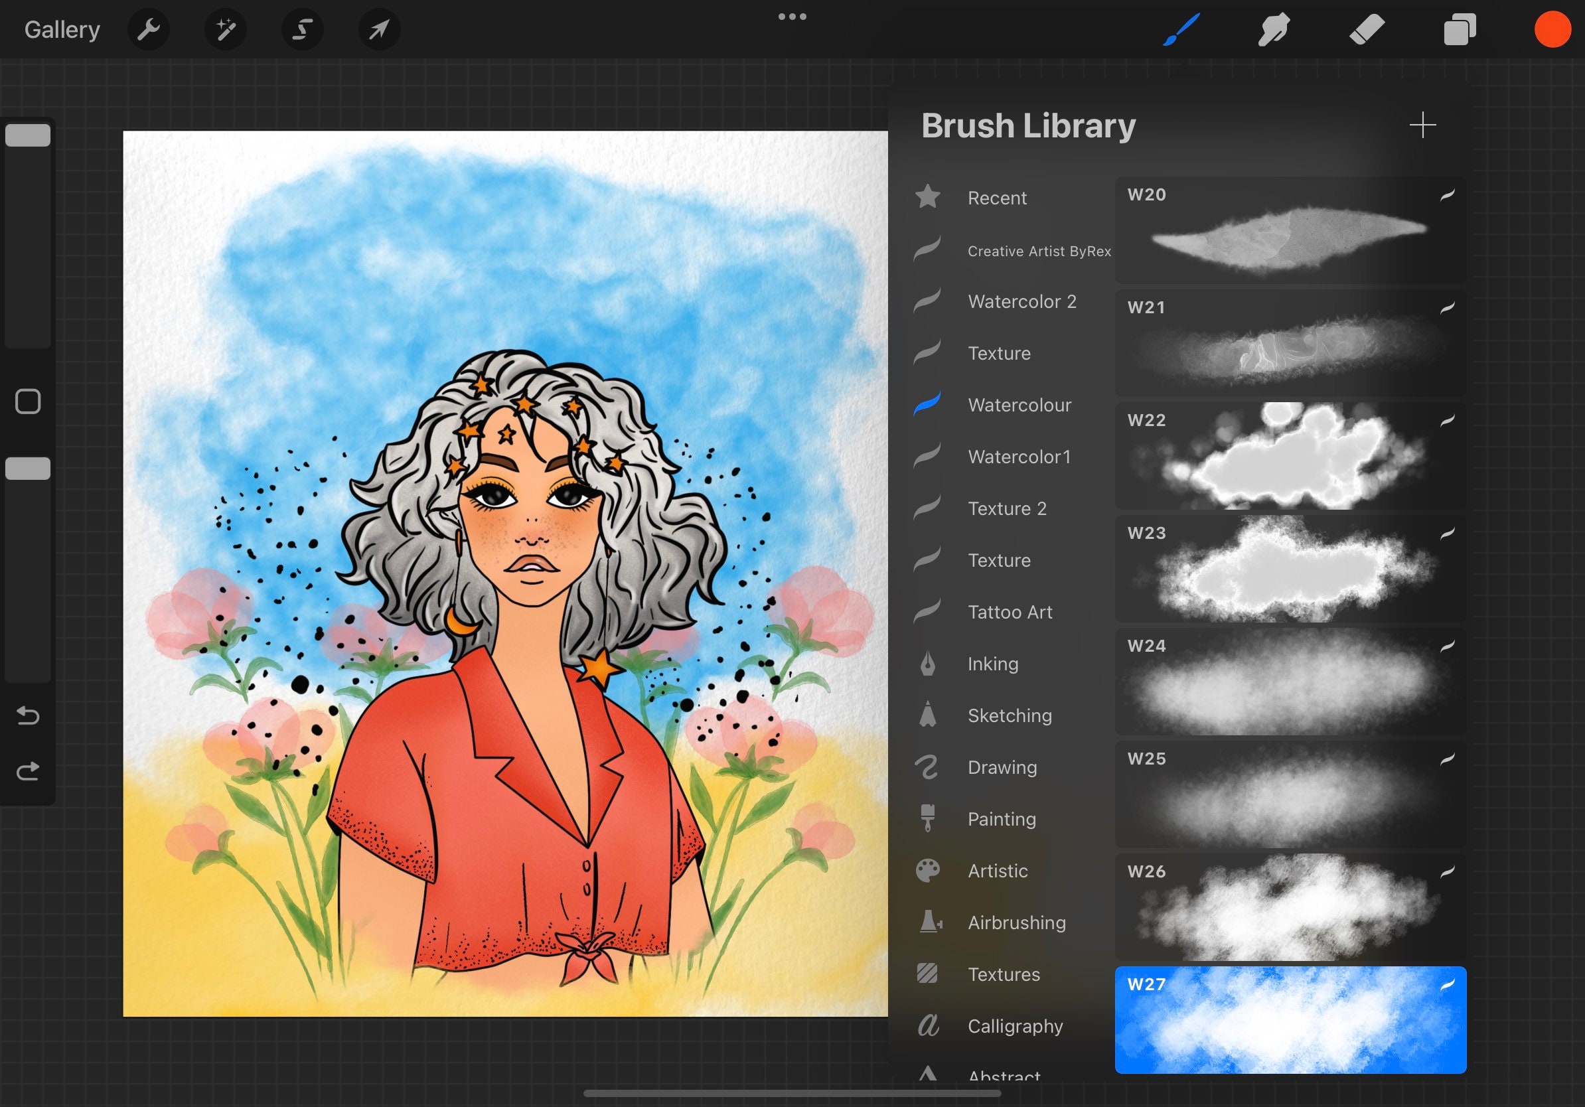The height and width of the screenshot is (1107, 1585).
Task: Activate the Selection tool
Action: 303,29
